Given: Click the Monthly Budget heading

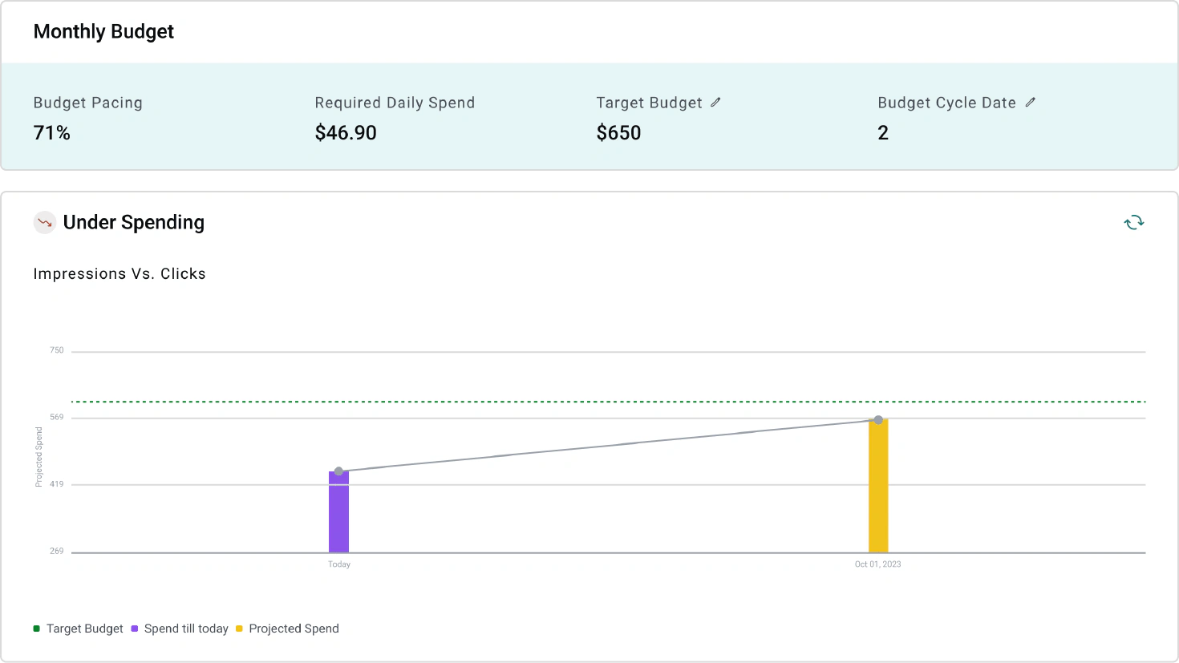Looking at the screenshot, I should click(x=103, y=31).
